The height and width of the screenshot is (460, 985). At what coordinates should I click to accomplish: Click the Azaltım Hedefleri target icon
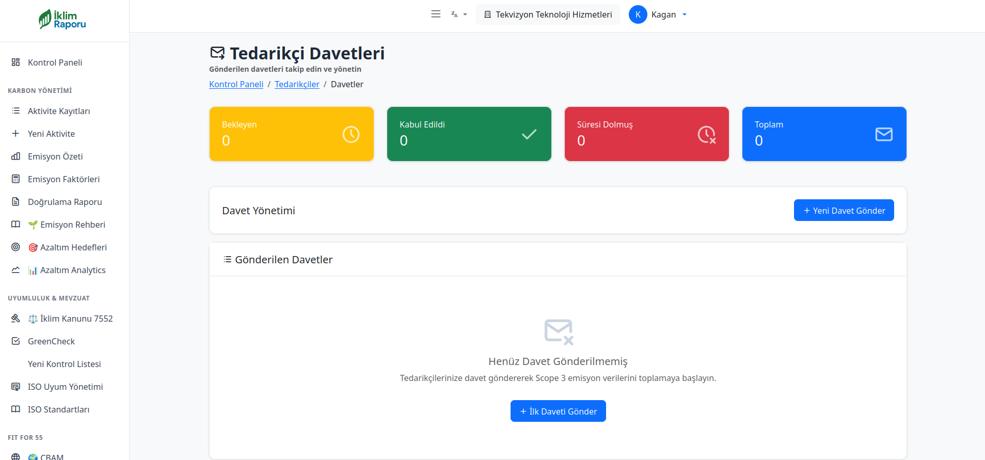click(16, 247)
